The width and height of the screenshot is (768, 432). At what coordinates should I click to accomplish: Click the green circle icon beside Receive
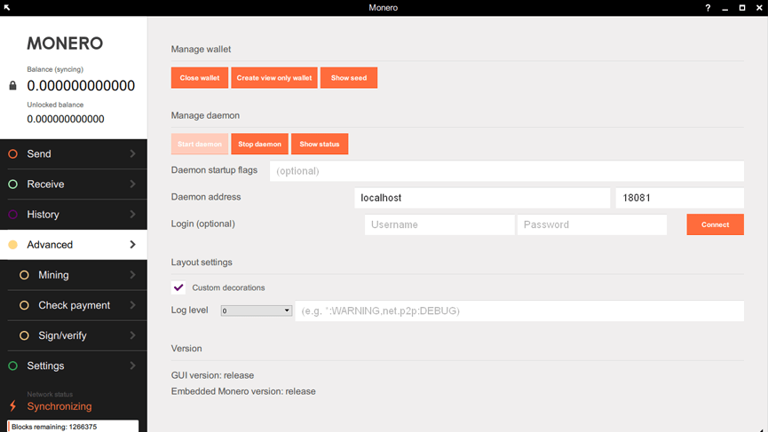point(12,185)
